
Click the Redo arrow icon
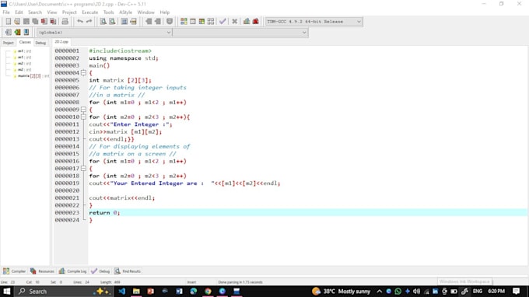(x=89, y=22)
